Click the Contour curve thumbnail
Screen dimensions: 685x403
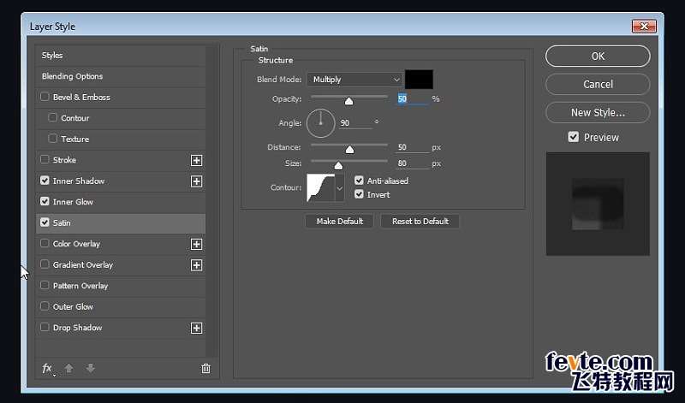tap(320, 187)
